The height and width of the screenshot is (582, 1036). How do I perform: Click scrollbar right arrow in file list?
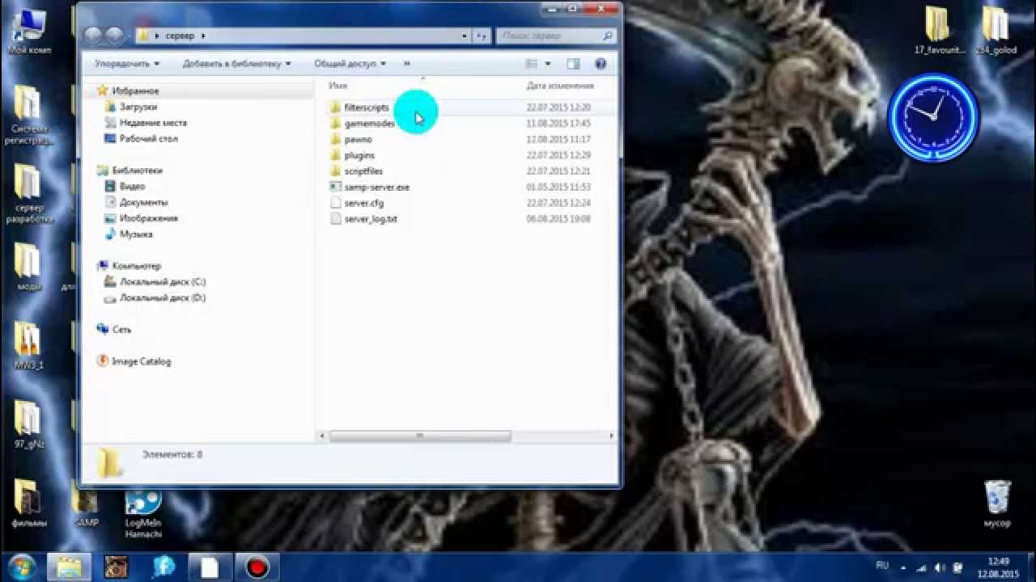click(611, 436)
